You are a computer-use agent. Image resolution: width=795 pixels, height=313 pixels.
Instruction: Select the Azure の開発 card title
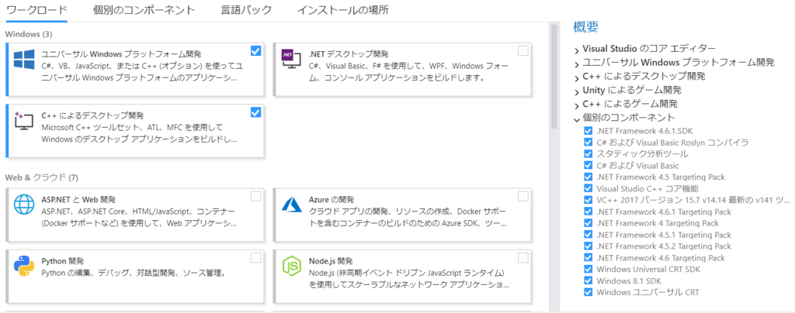331,199
